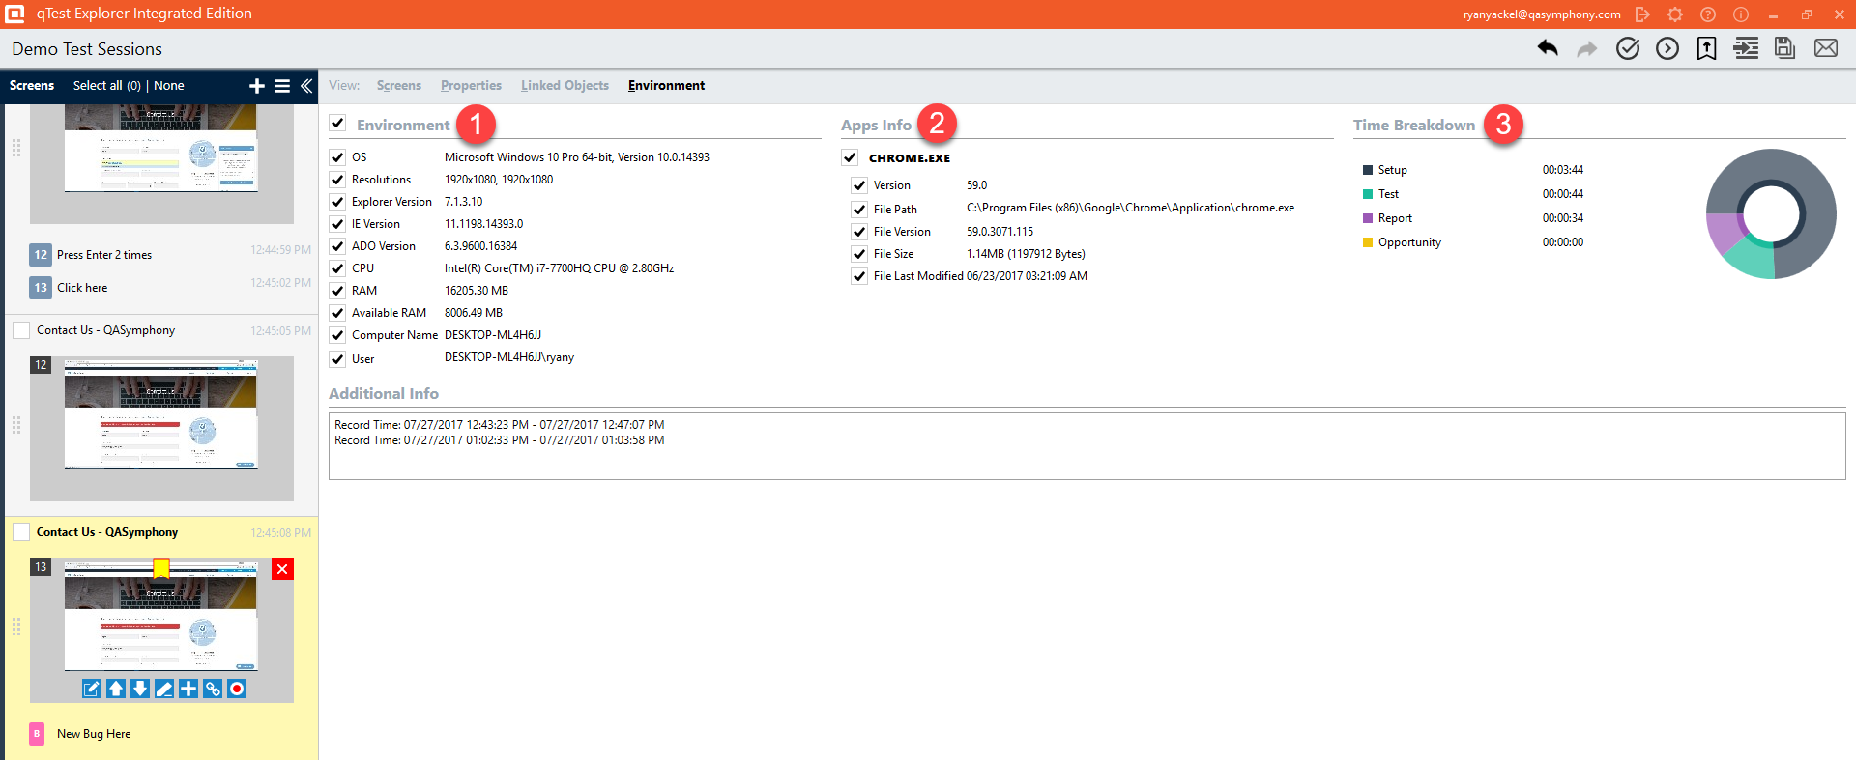Click the undo arrow in the toolbar
This screenshot has width=1856, height=760.
pos(1548,48)
